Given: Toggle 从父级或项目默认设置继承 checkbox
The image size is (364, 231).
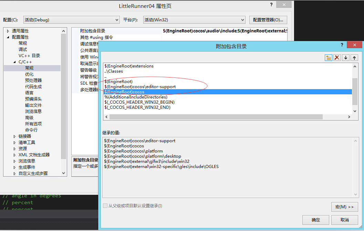Looking at the screenshot, I should click(105, 206).
